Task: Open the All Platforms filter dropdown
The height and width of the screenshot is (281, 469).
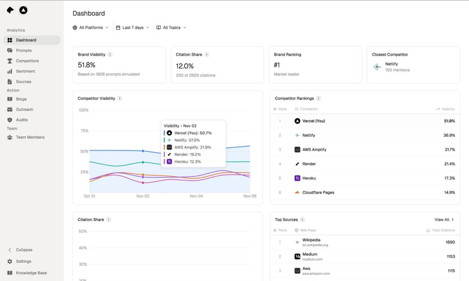Action: click(x=90, y=27)
